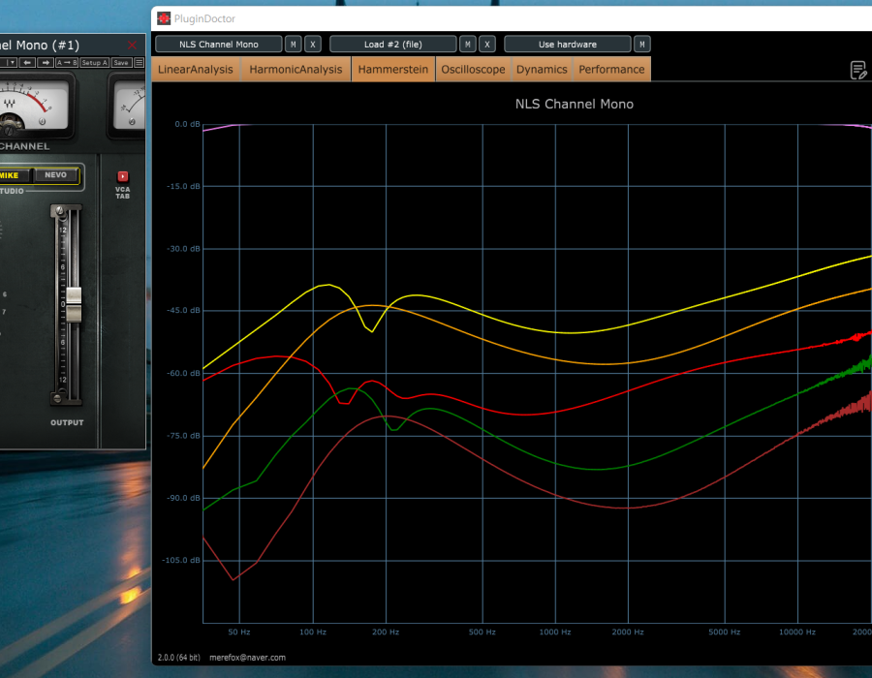Close the NLS Channel Mono plugin window

pyautogui.click(x=132, y=45)
